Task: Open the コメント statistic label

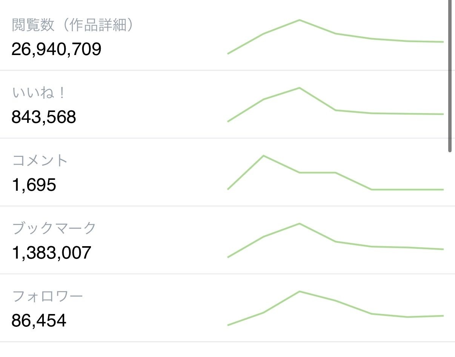Action: (x=40, y=161)
